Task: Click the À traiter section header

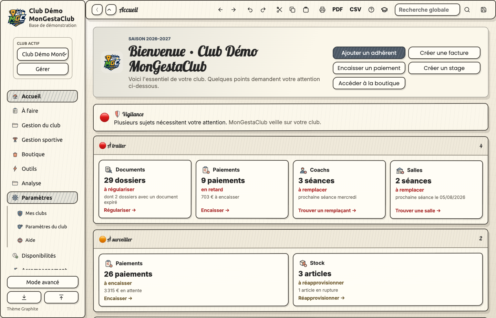Action: pyautogui.click(x=291, y=146)
